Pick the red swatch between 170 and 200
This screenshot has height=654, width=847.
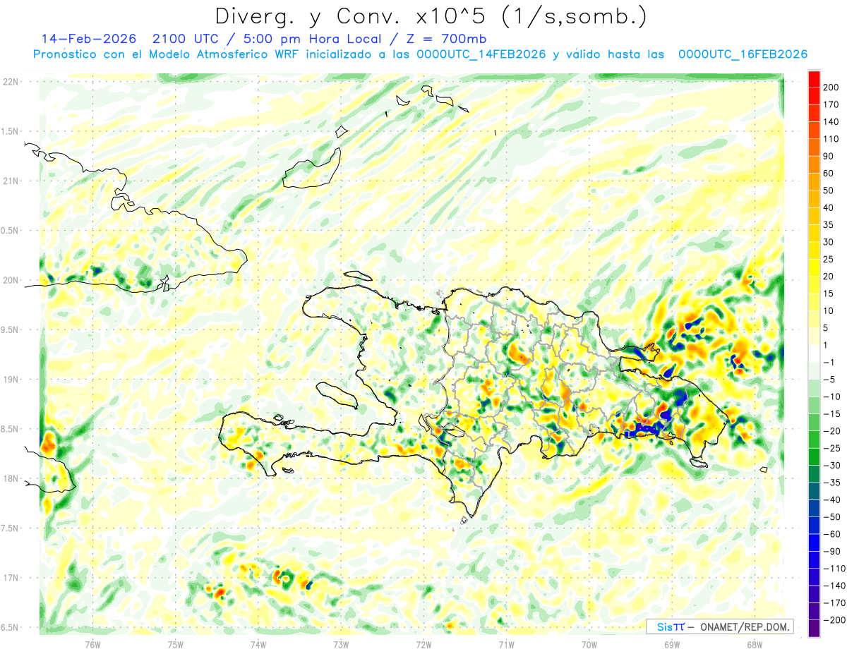click(814, 95)
